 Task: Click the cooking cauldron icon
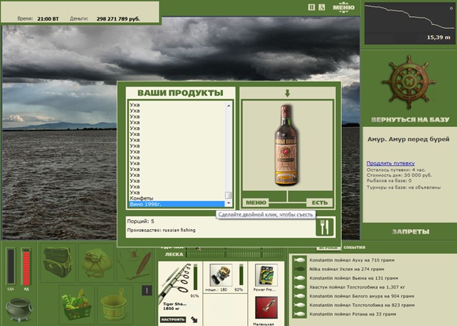(19, 310)
